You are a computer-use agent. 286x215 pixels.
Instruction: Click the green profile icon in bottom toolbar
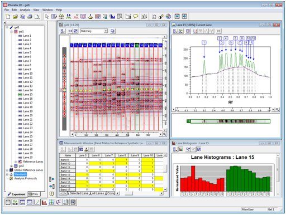point(15,202)
